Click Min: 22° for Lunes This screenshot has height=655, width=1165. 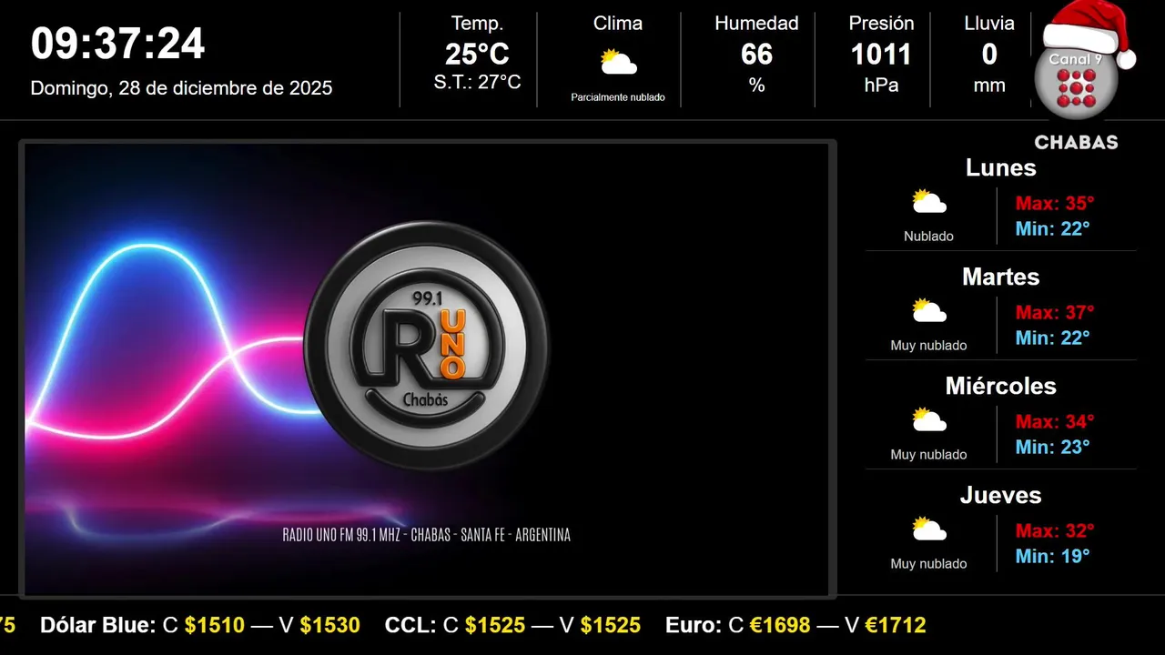click(x=1052, y=229)
